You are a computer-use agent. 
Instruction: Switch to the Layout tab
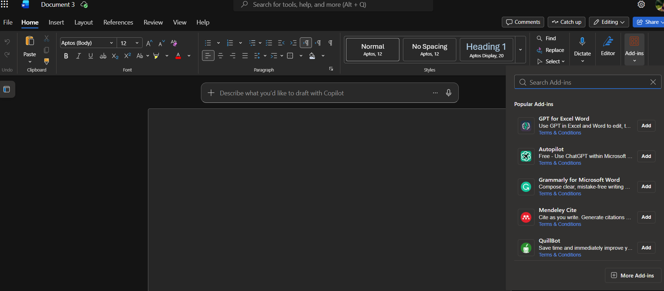[84, 22]
